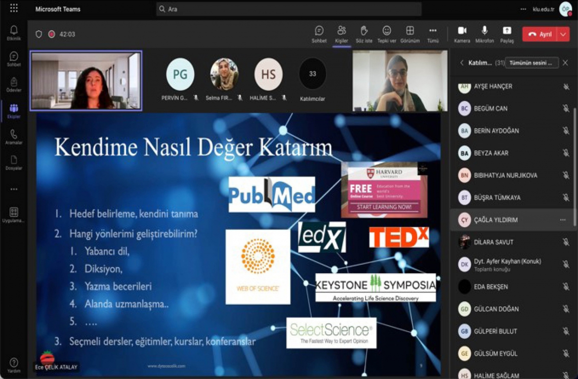Open Tepki ver reactions
Viewport: 578px width, 379px height.
click(x=386, y=34)
